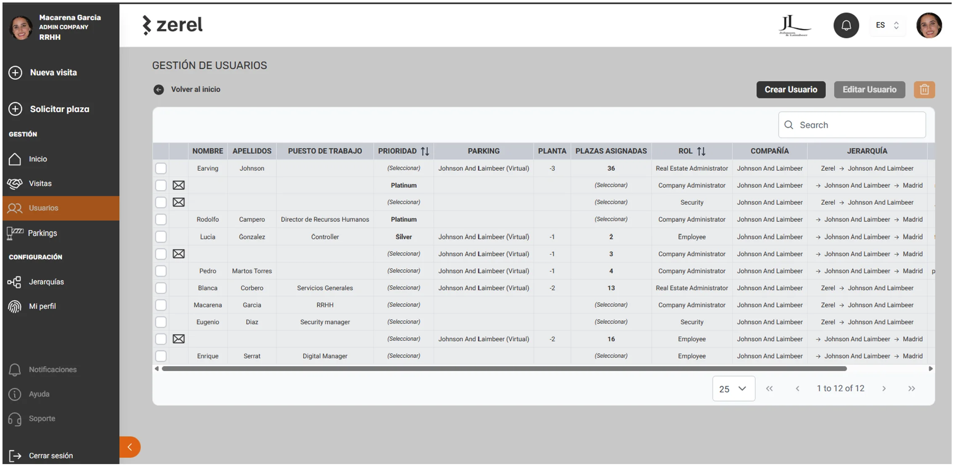
Task: Open Inicio home icon in sidebar
Action: (x=15, y=159)
